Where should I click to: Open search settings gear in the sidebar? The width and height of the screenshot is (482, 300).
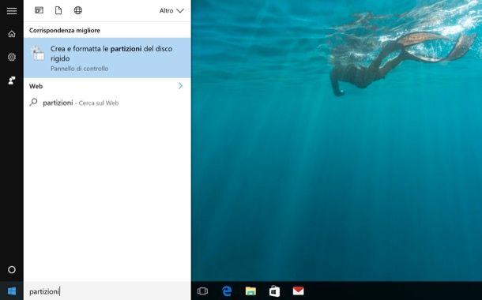pyautogui.click(x=12, y=57)
